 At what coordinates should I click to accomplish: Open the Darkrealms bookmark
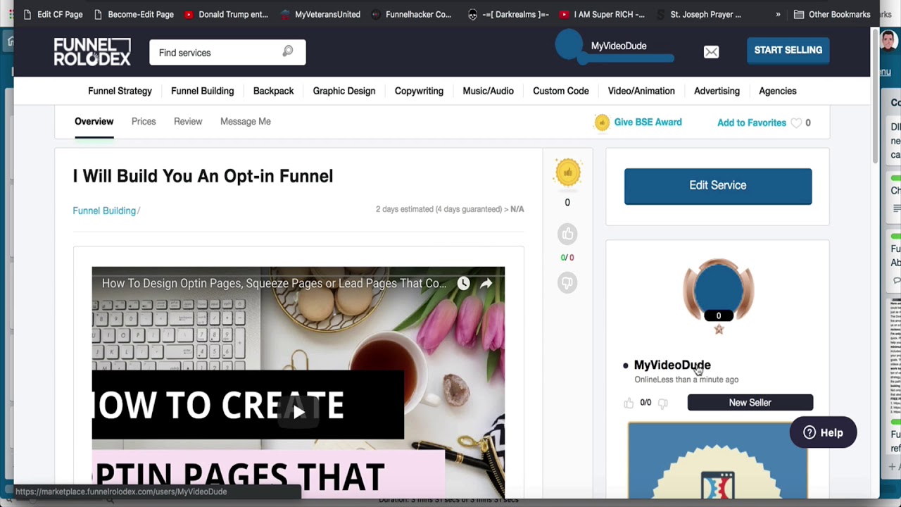click(508, 14)
